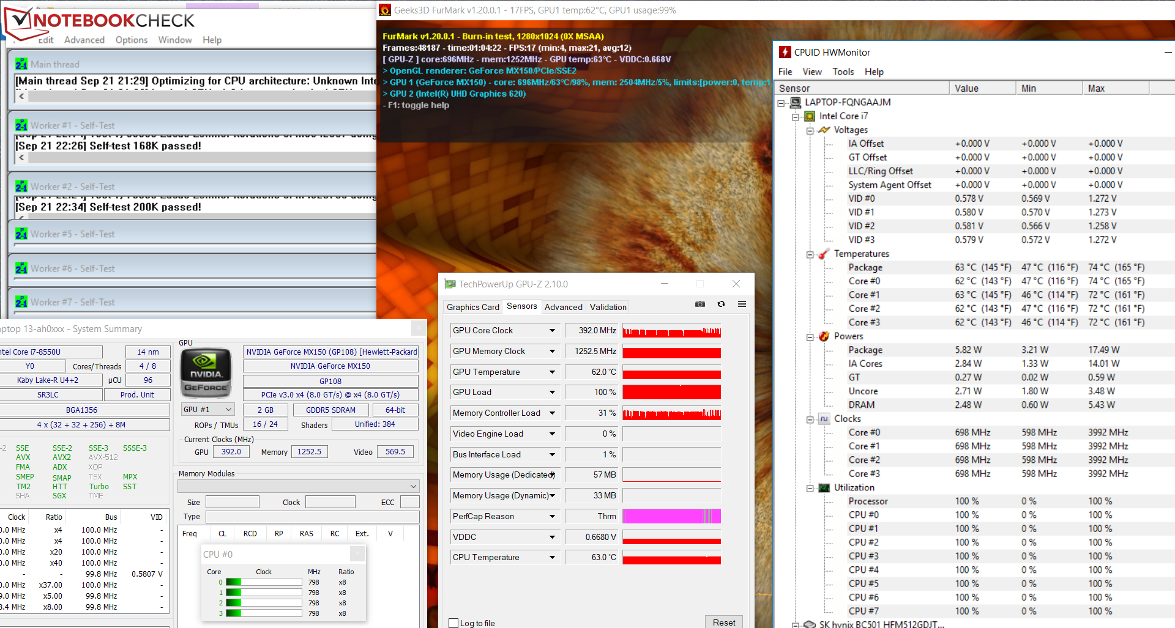
Task: Click GPU-Z refresh icon
Action: (722, 304)
